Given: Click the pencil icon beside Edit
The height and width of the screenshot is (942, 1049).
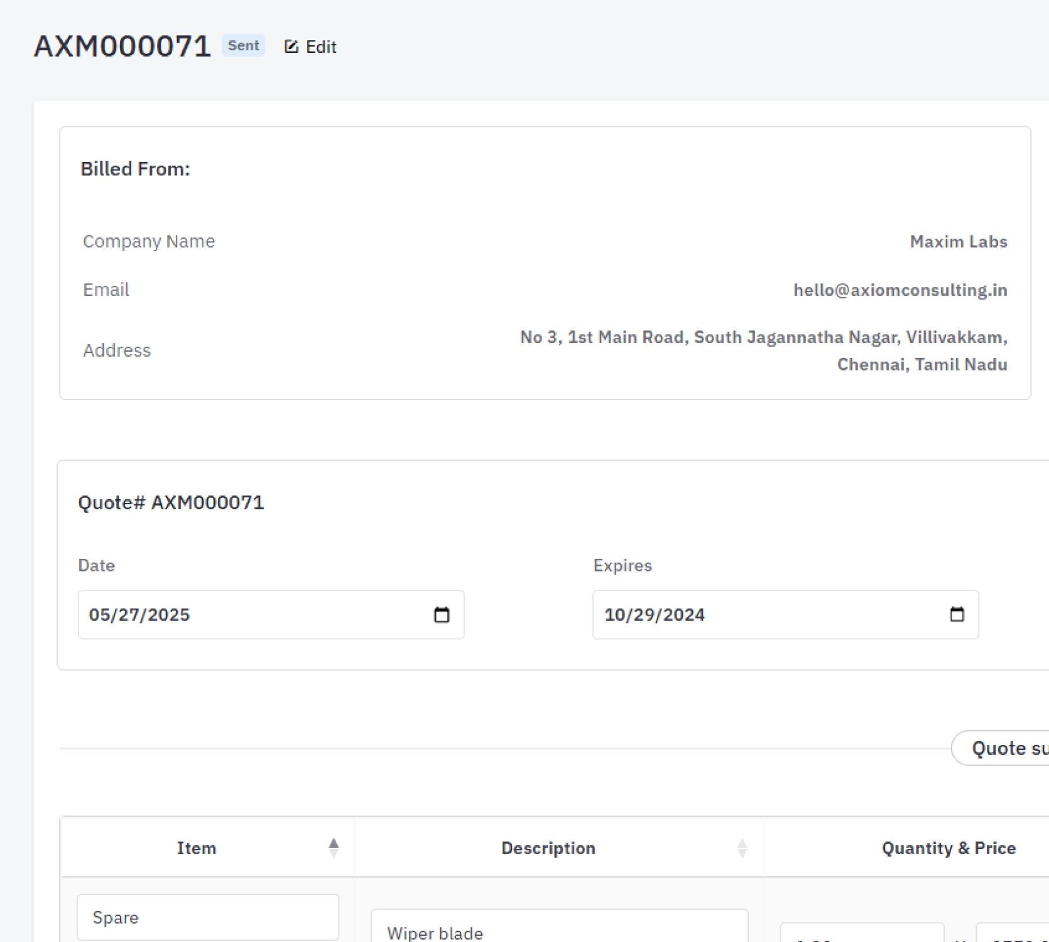Looking at the screenshot, I should point(291,46).
